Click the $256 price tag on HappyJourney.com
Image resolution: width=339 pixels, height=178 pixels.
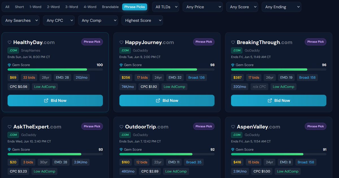[x=126, y=78]
